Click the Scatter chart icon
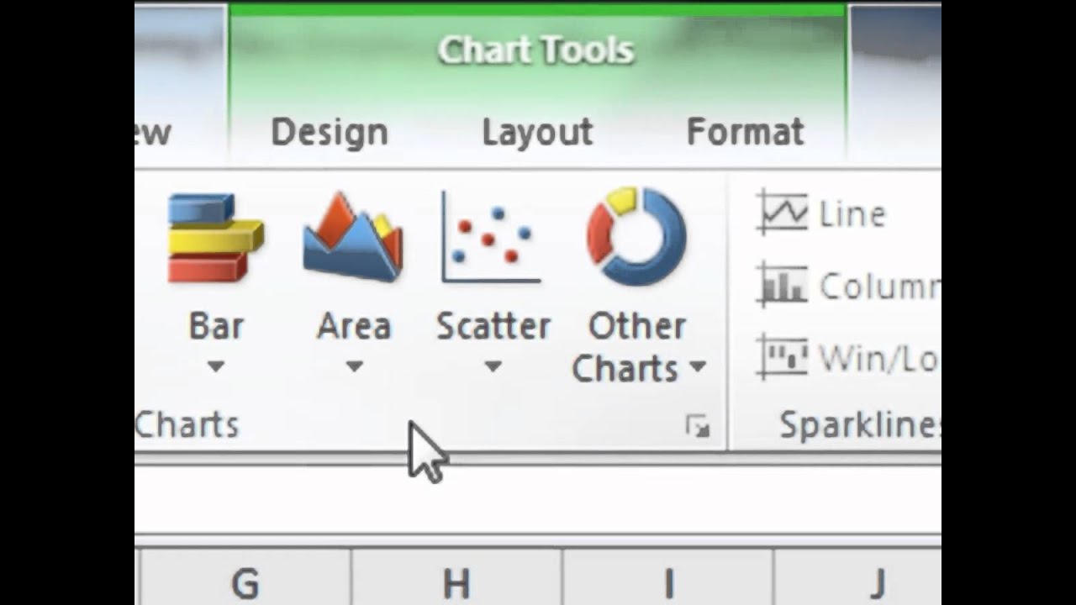The height and width of the screenshot is (605, 1076). [493, 239]
